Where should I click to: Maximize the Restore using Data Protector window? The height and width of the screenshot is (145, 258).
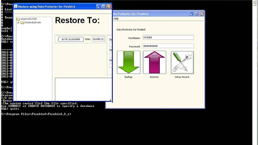[104, 6]
